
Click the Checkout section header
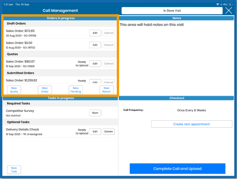click(176, 98)
